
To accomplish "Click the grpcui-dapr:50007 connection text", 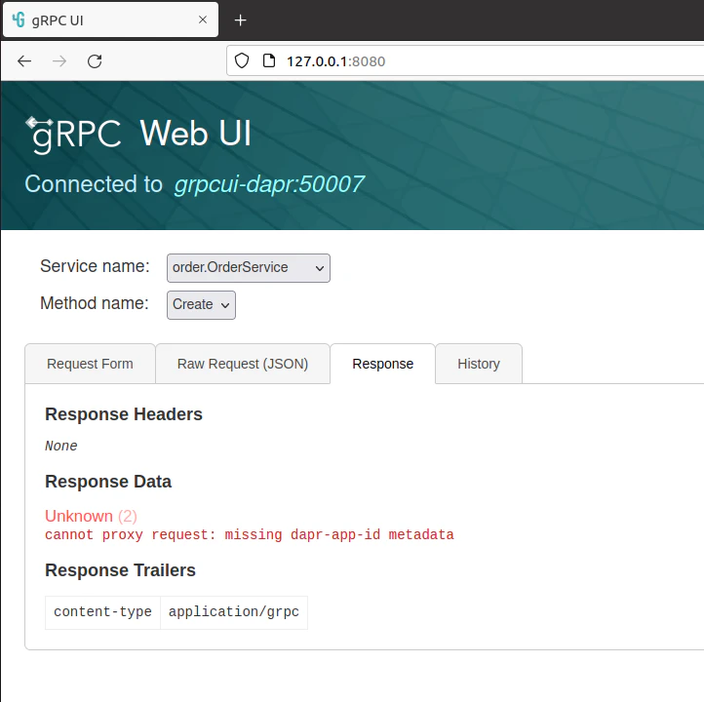I will pyautogui.click(x=269, y=184).
